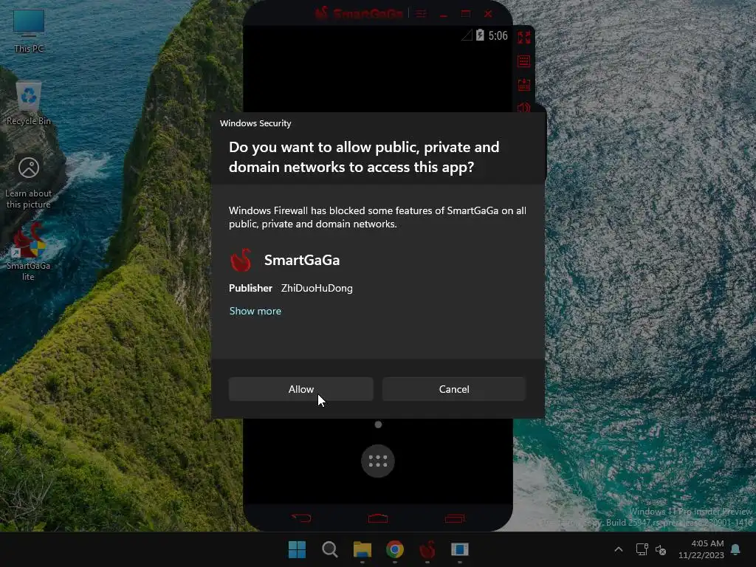This screenshot has width=756, height=567.
Task: Click the Android signal status icon
Action: pos(467,35)
